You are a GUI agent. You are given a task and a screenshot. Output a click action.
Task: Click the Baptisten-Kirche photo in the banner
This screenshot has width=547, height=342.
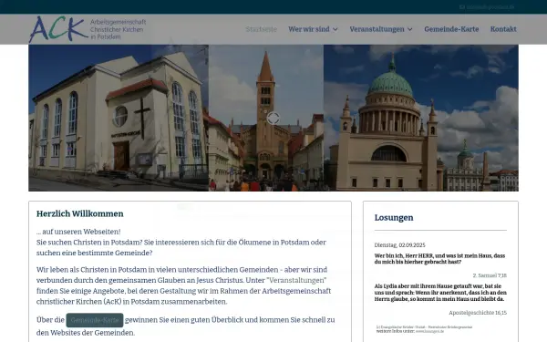pos(119,118)
